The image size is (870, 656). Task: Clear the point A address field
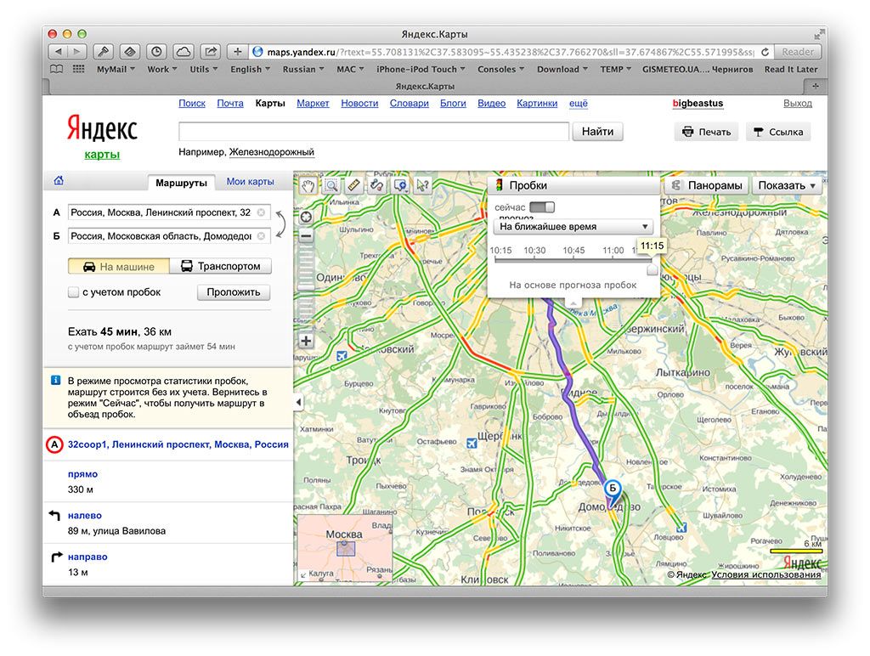point(261,212)
